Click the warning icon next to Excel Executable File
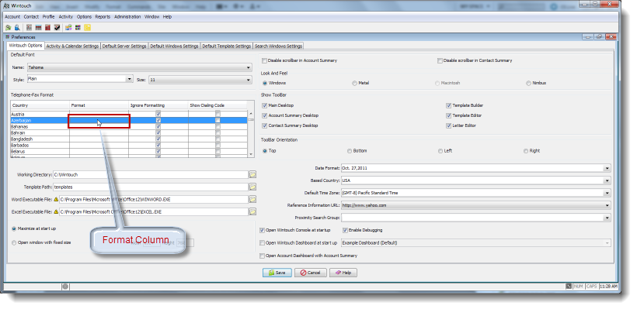637x309 pixels. tap(56, 211)
